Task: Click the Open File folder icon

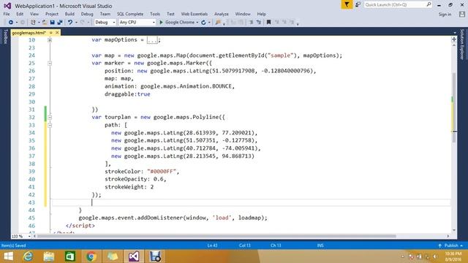Action: click(45, 23)
